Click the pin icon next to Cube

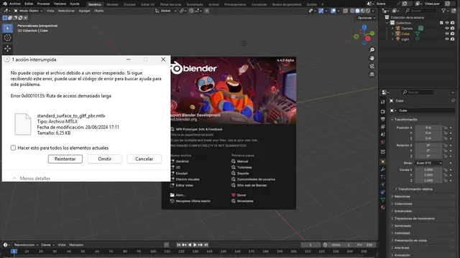click(x=453, y=100)
